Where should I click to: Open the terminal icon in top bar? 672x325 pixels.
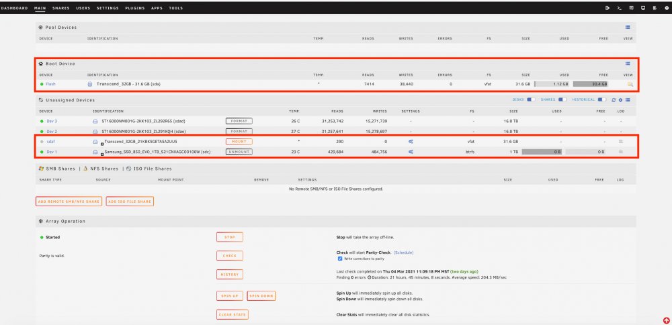pyautogui.click(x=620, y=7)
